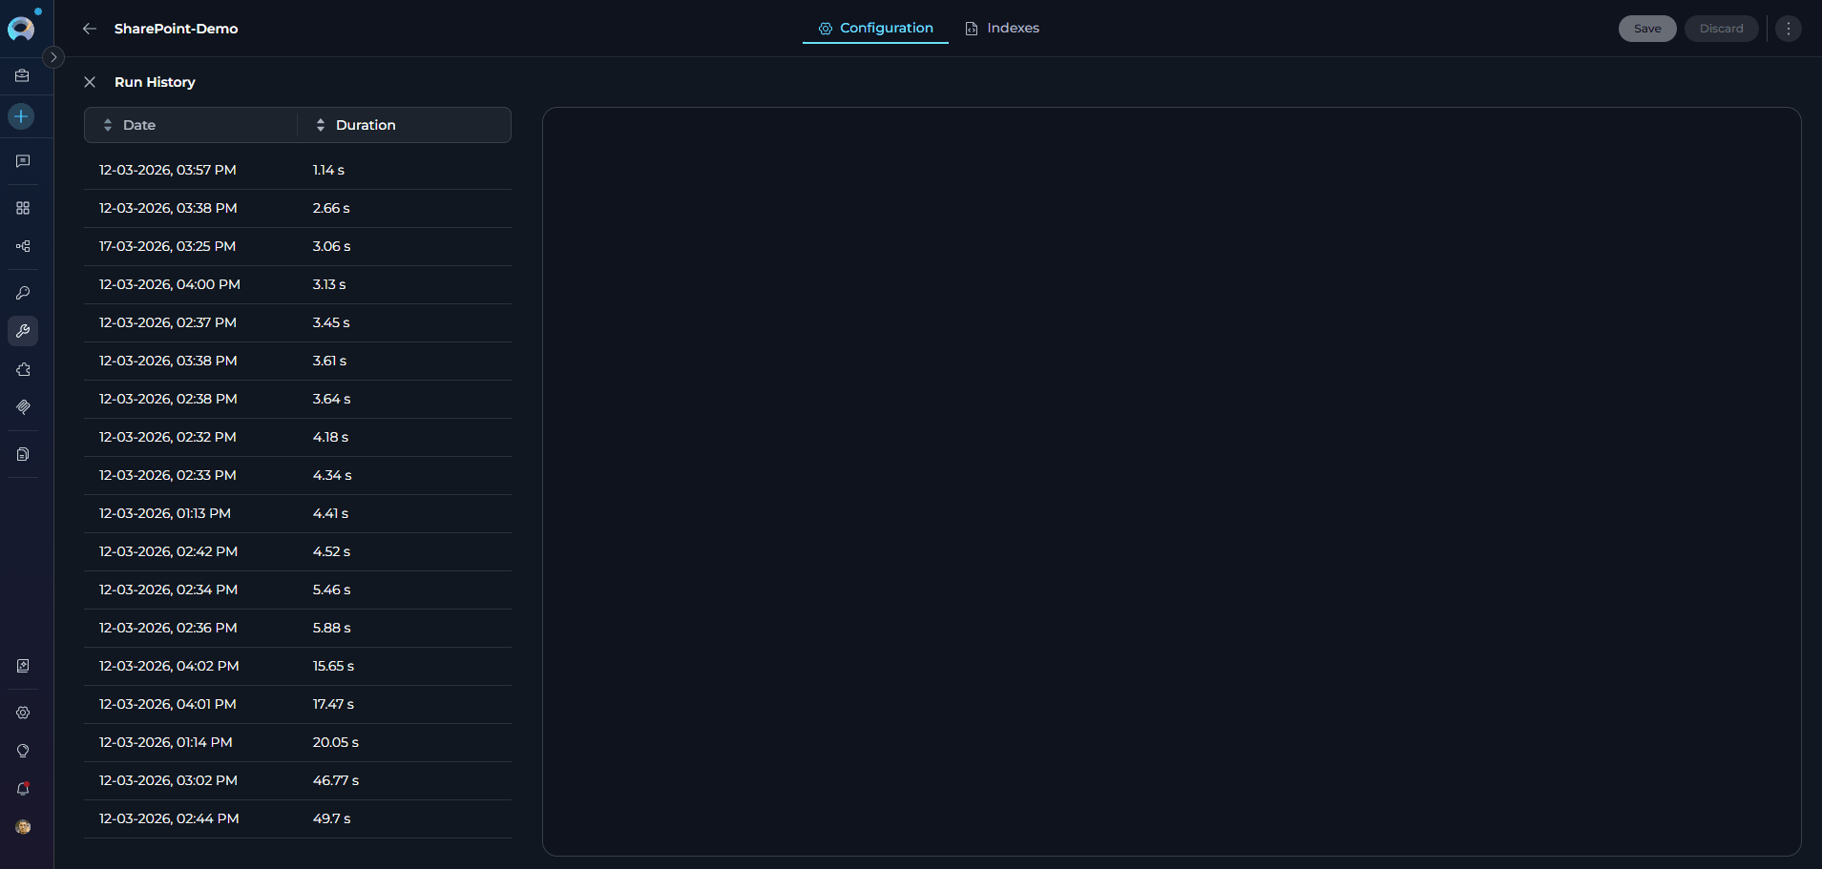Go back using the arrow beside SharePoint-Demo
This screenshot has height=869, width=1822.
click(90, 29)
